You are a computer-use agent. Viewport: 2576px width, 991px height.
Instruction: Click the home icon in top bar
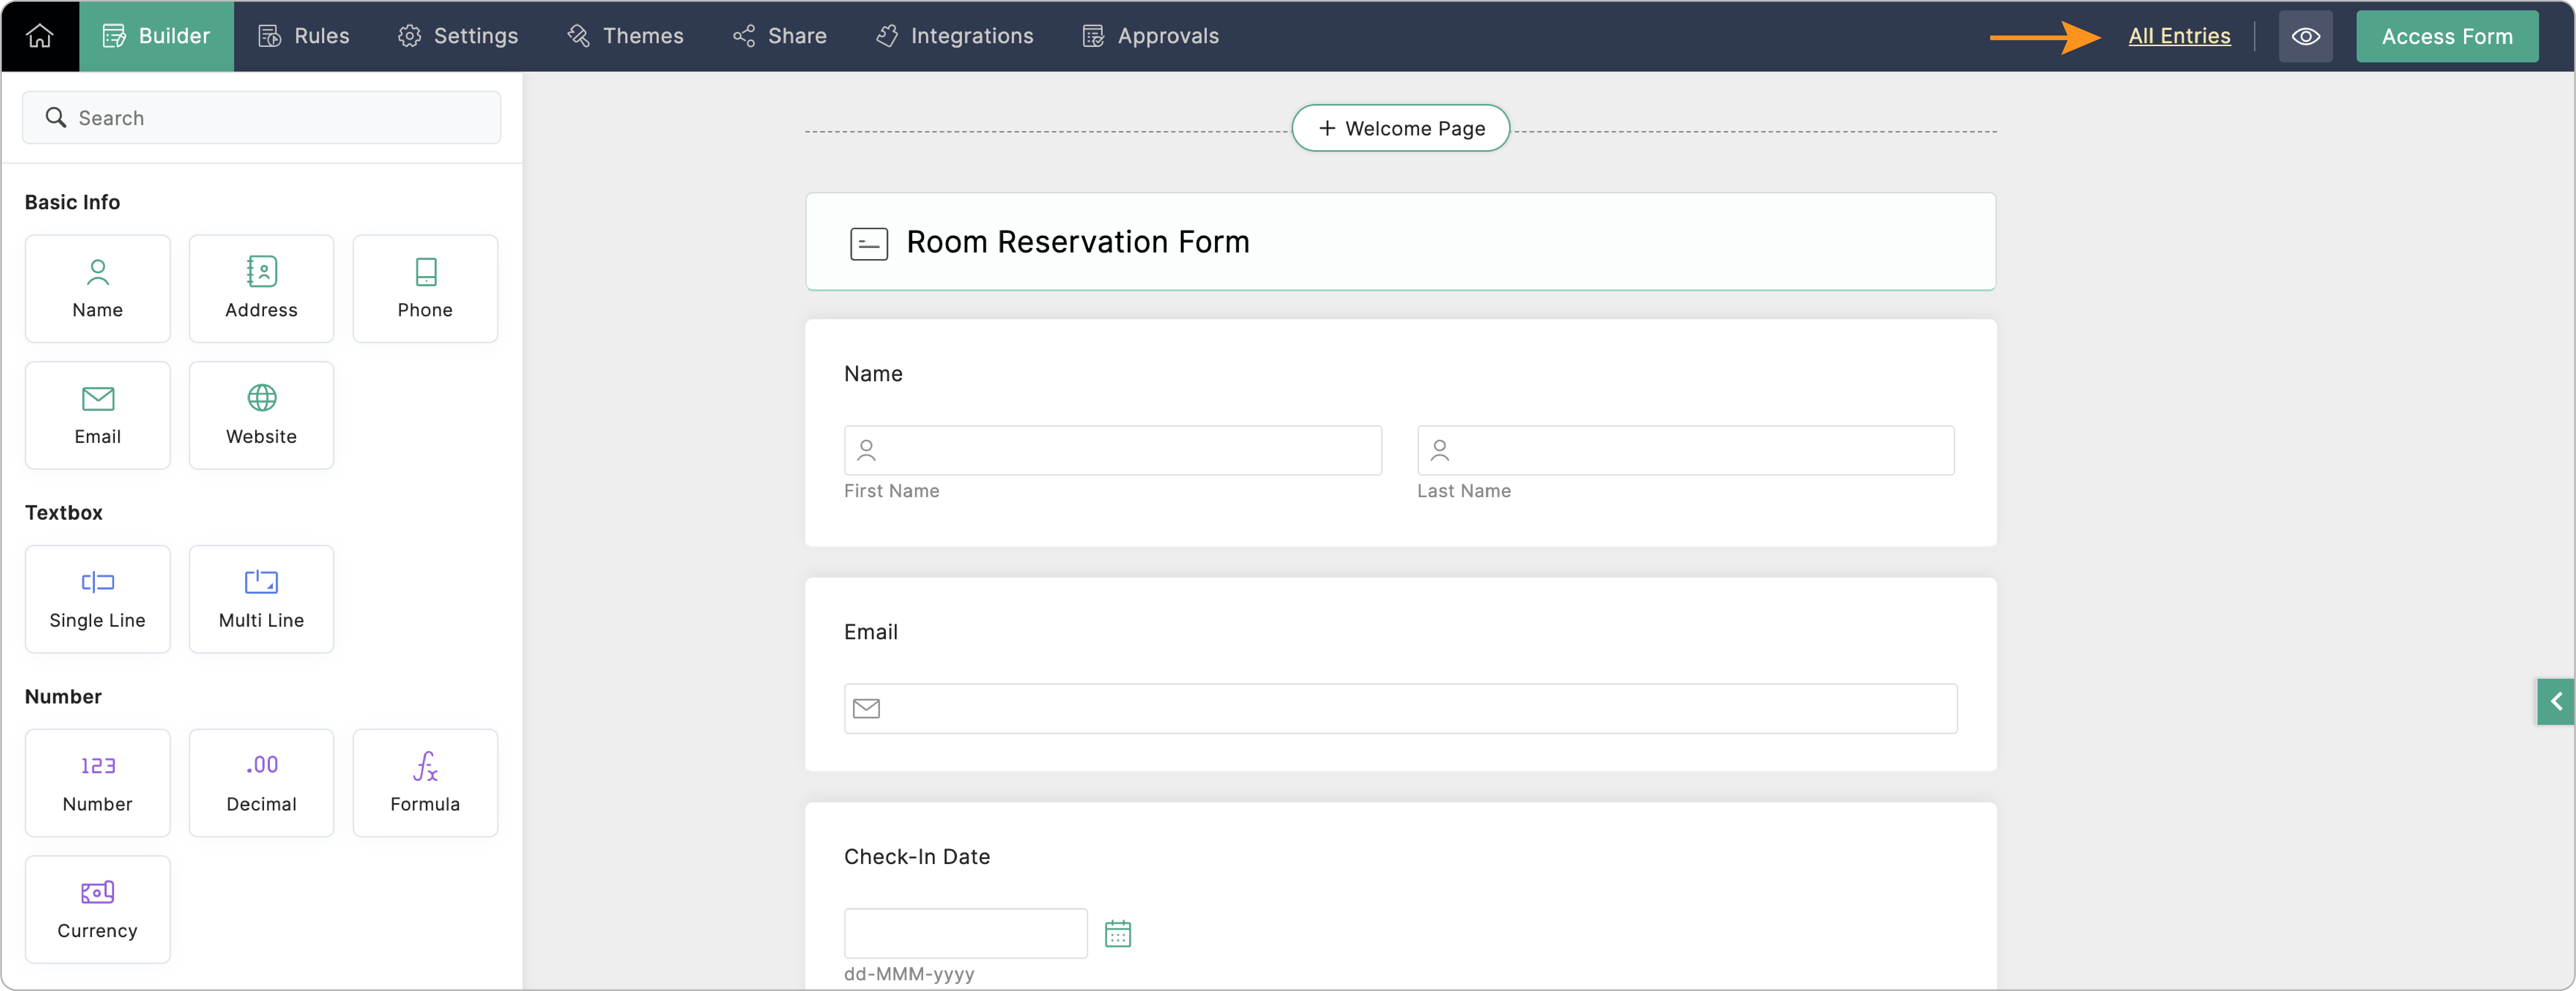point(39,36)
